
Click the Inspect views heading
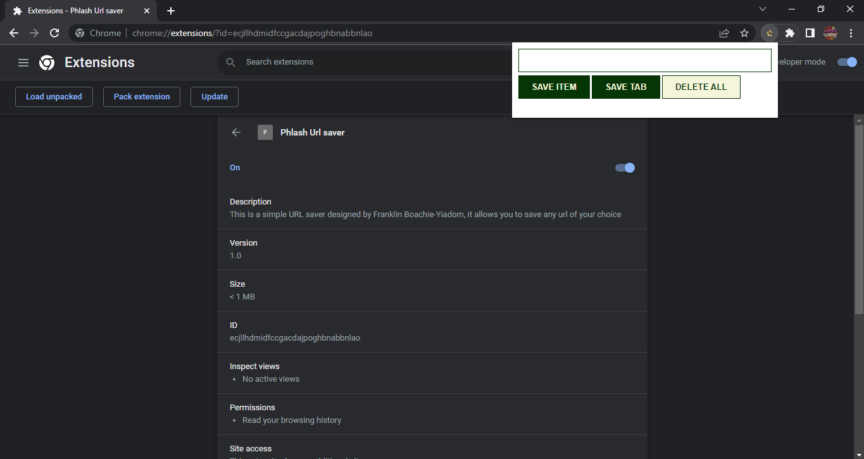(254, 367)
